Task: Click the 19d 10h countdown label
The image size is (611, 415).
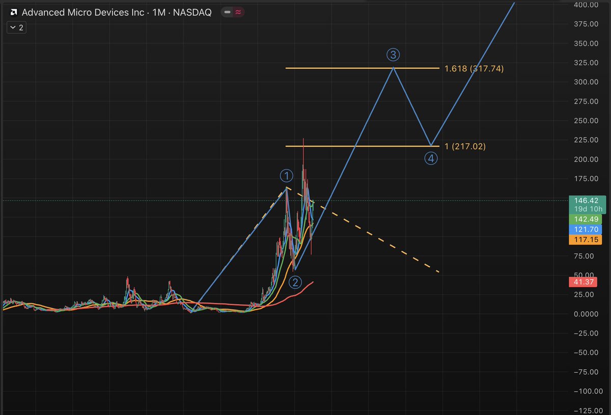Action: point(587,209)
